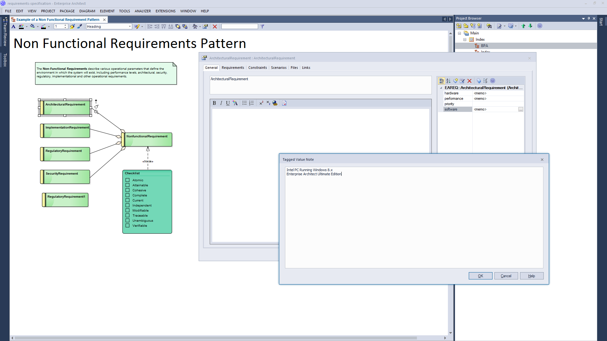Check the Traceable checklist box
This screenshot has width=607, height=341.
127,215
